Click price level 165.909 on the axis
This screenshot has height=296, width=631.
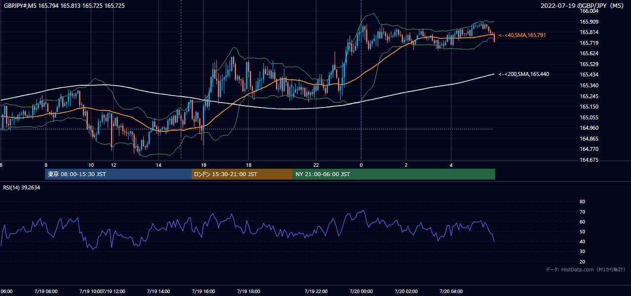pos(590,22)
